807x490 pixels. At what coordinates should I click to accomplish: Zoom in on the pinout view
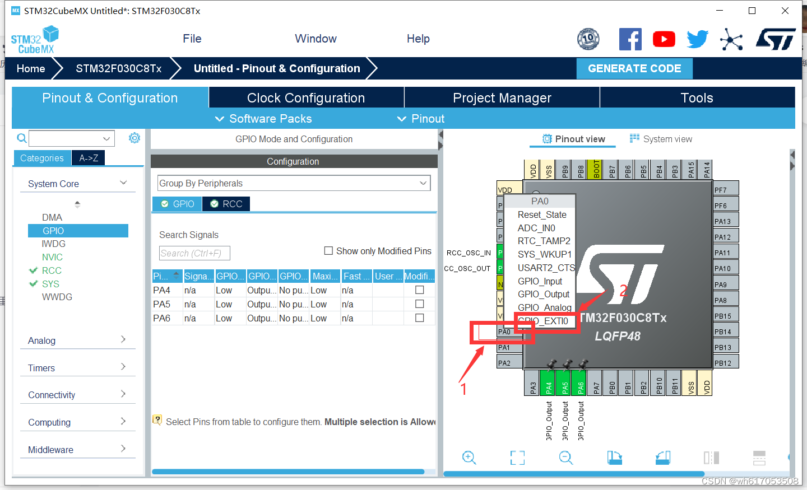point(469,458)
